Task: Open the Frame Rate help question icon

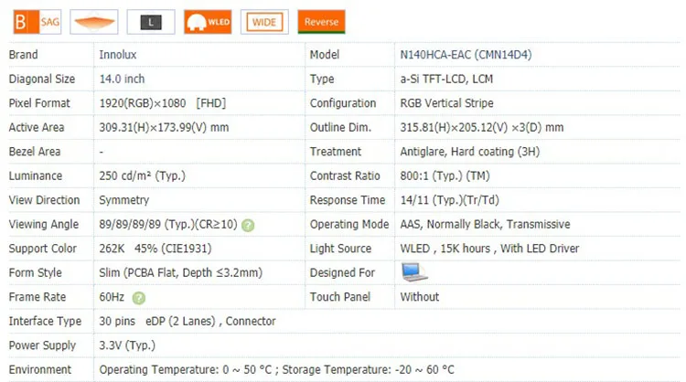Action: click(x=138, y=297)
